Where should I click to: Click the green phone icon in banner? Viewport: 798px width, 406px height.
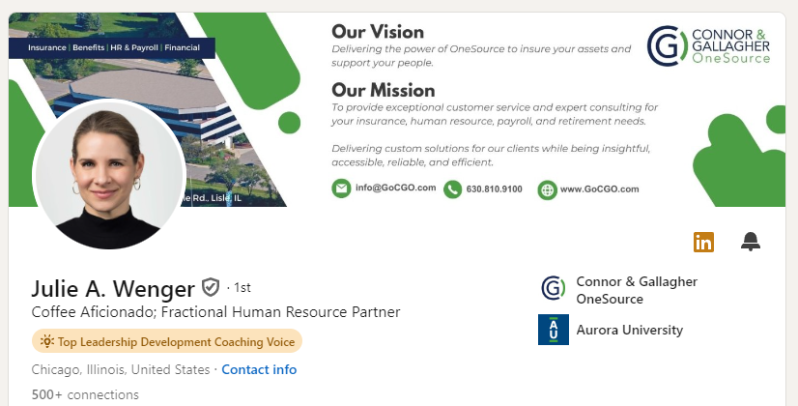(x=452, y=189)
